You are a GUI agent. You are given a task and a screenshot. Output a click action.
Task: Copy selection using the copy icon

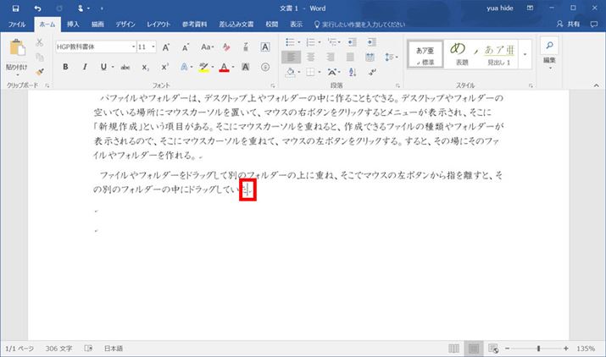click(40, 58)
